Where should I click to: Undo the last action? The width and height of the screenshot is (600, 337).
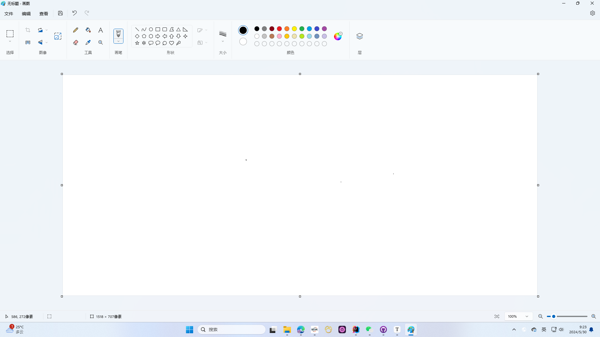[x=74, y=13]
